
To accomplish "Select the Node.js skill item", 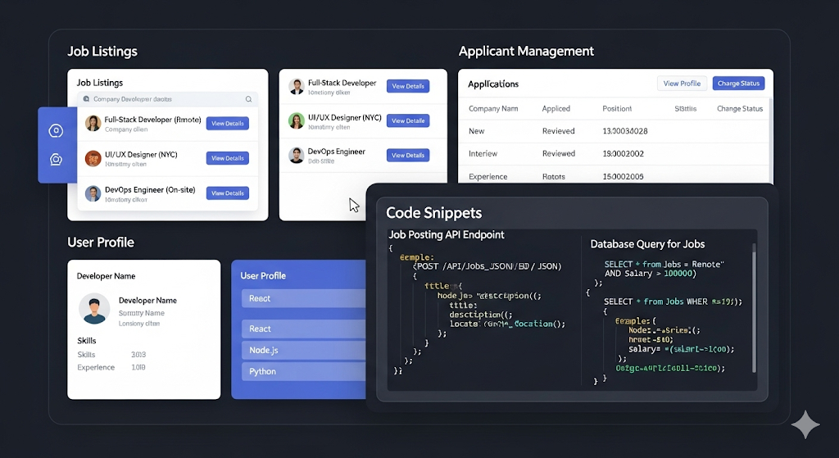I will coord(303,350).
